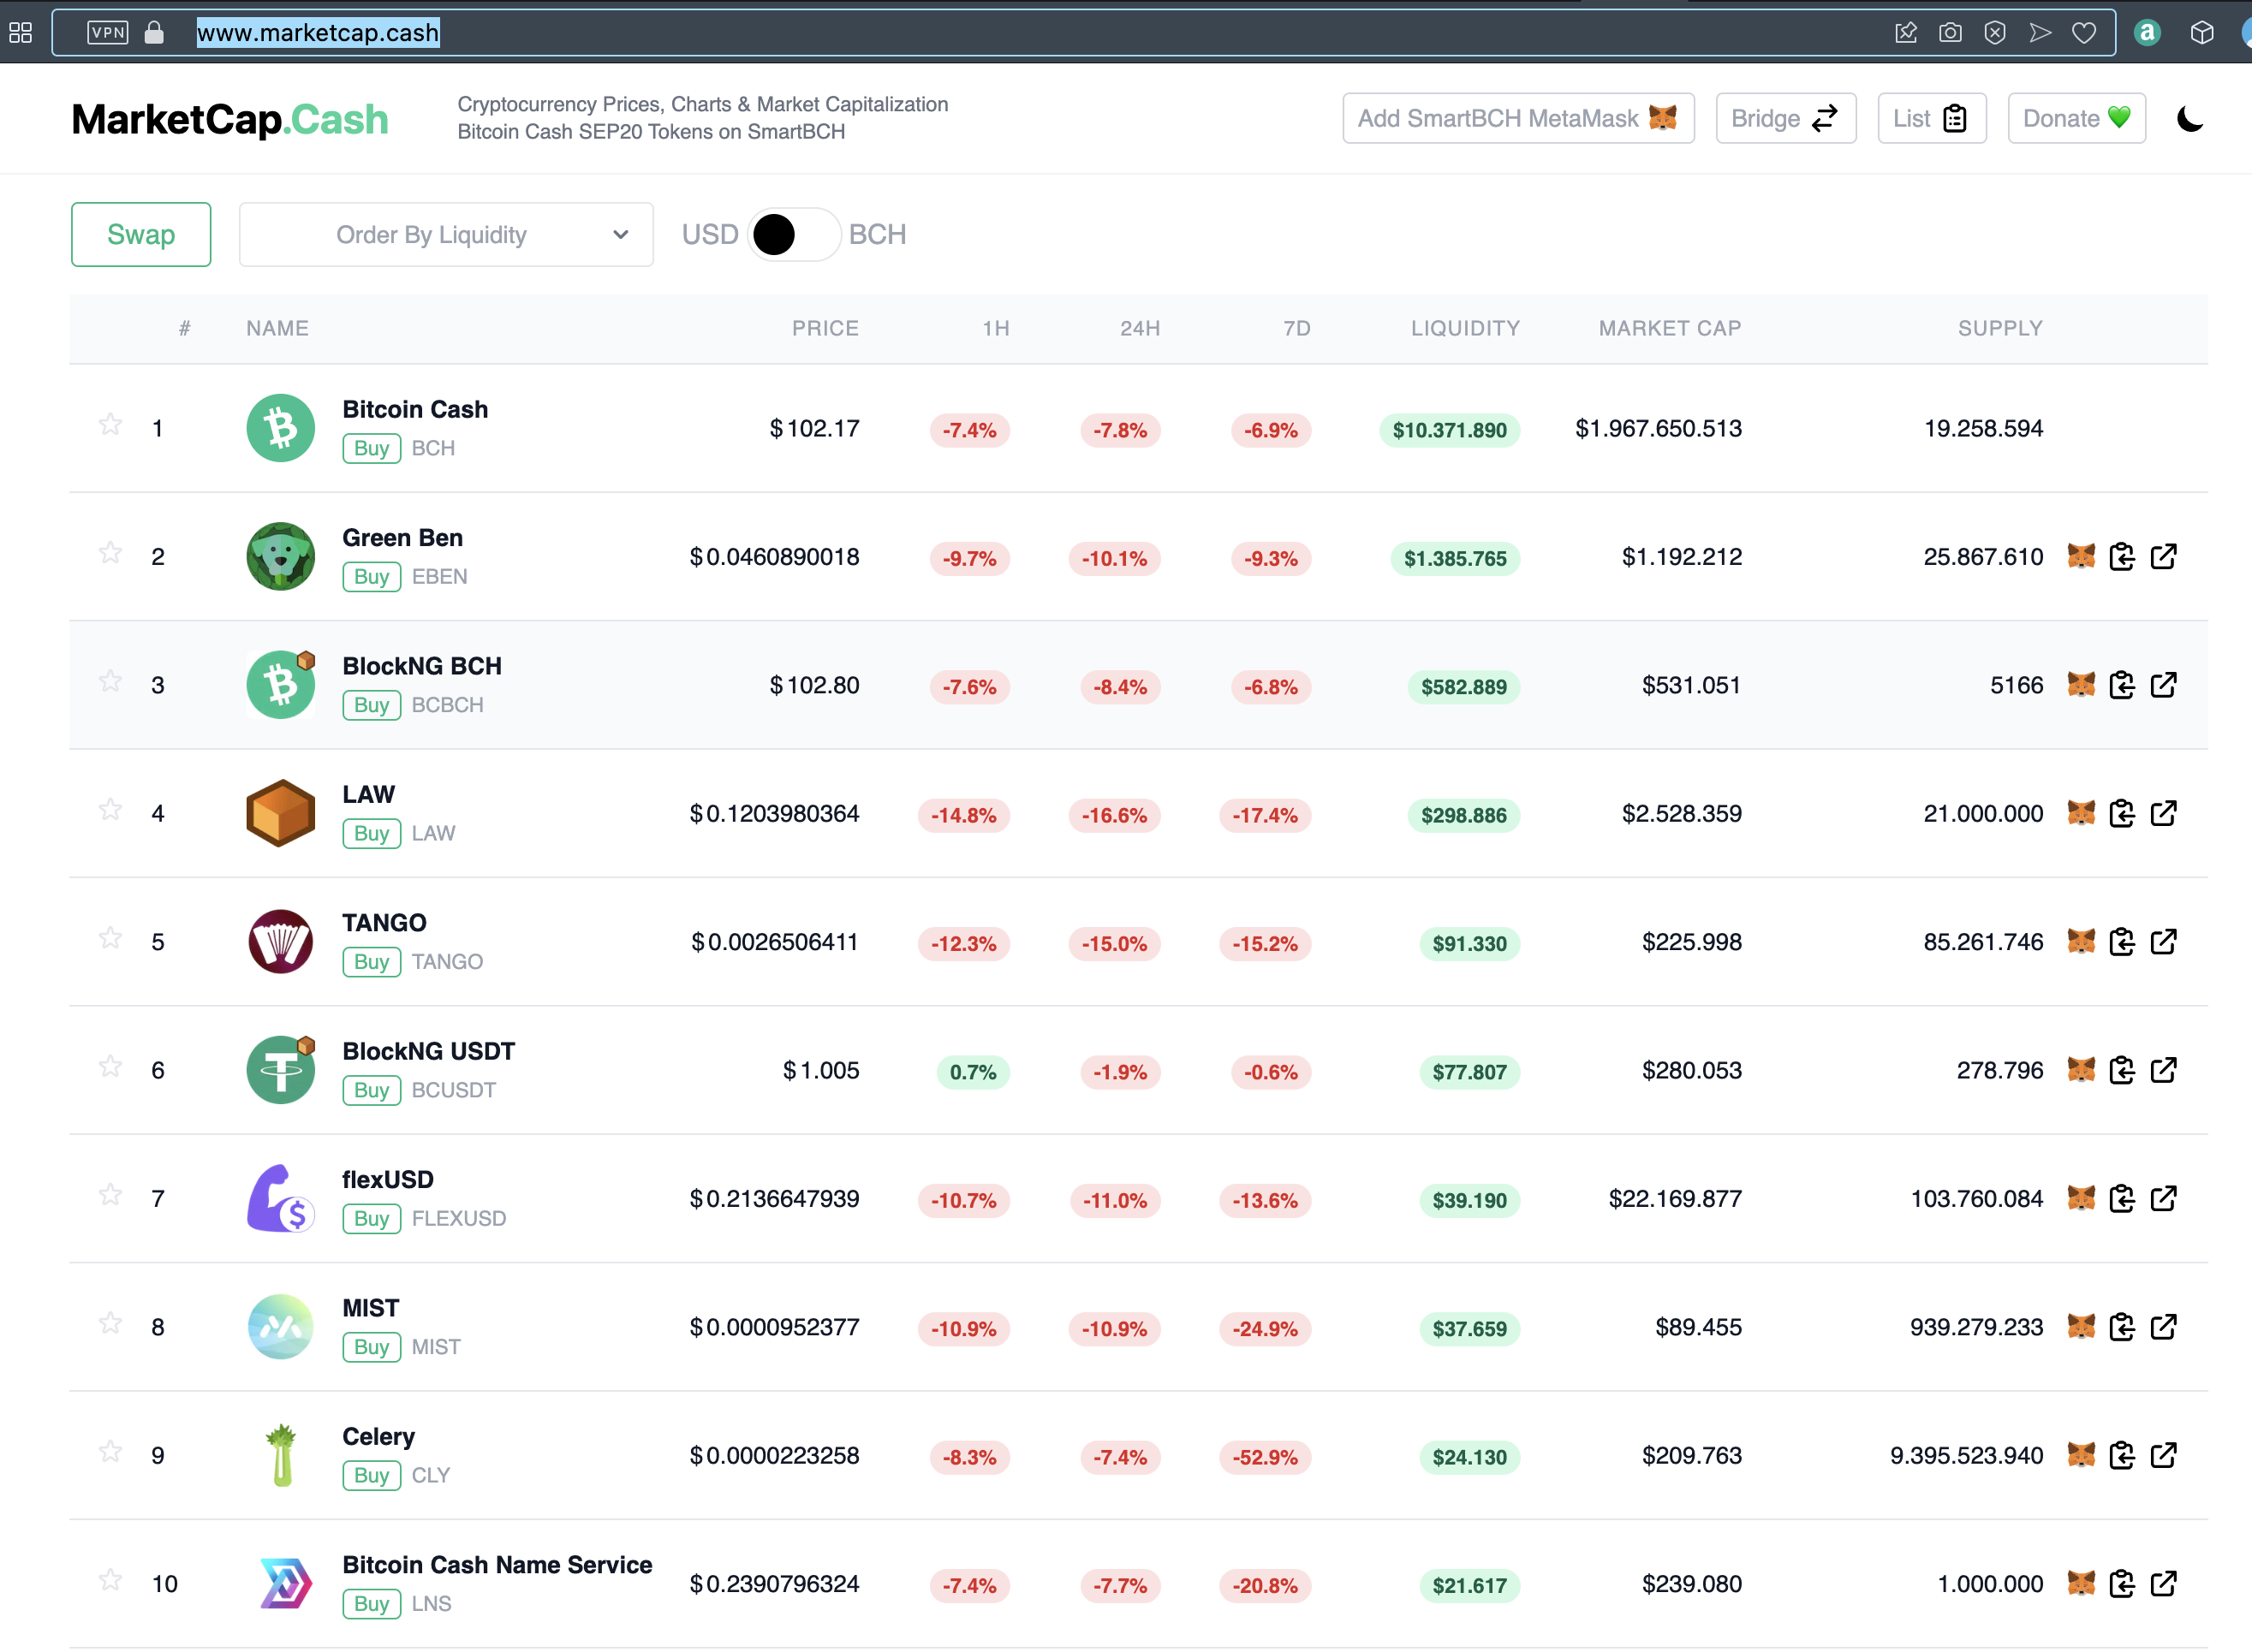Click the Celery token logo
2252x1652 pixels.
[x=281, y=1456]
